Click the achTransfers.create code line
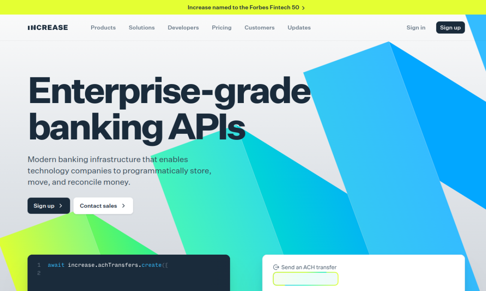The width and height of the screenshot is (486, 291). pos(107,265)
